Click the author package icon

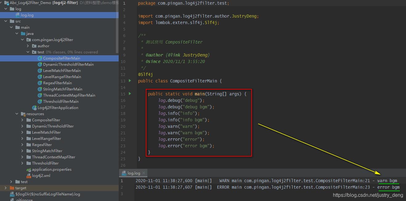tap(34, 46)
